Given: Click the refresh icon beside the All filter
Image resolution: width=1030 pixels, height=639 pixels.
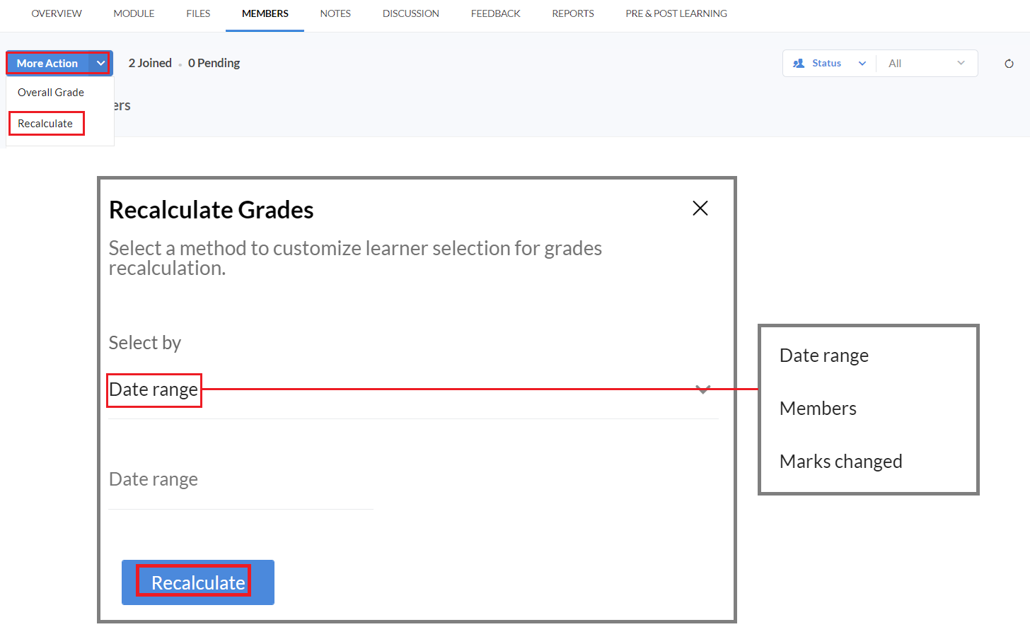Looking at the screenshot, I should [1009, 64].
